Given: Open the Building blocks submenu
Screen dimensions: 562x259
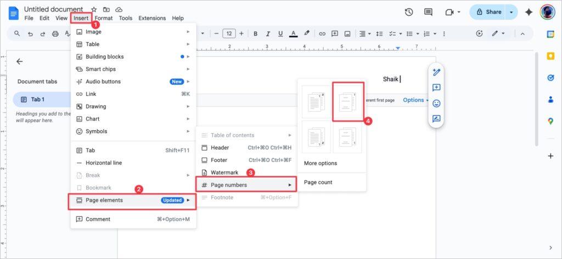Looking at the screenshot, I should point(133,56).
